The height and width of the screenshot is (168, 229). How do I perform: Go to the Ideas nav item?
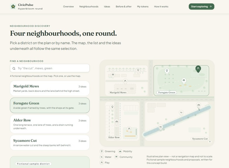[107, 6]
